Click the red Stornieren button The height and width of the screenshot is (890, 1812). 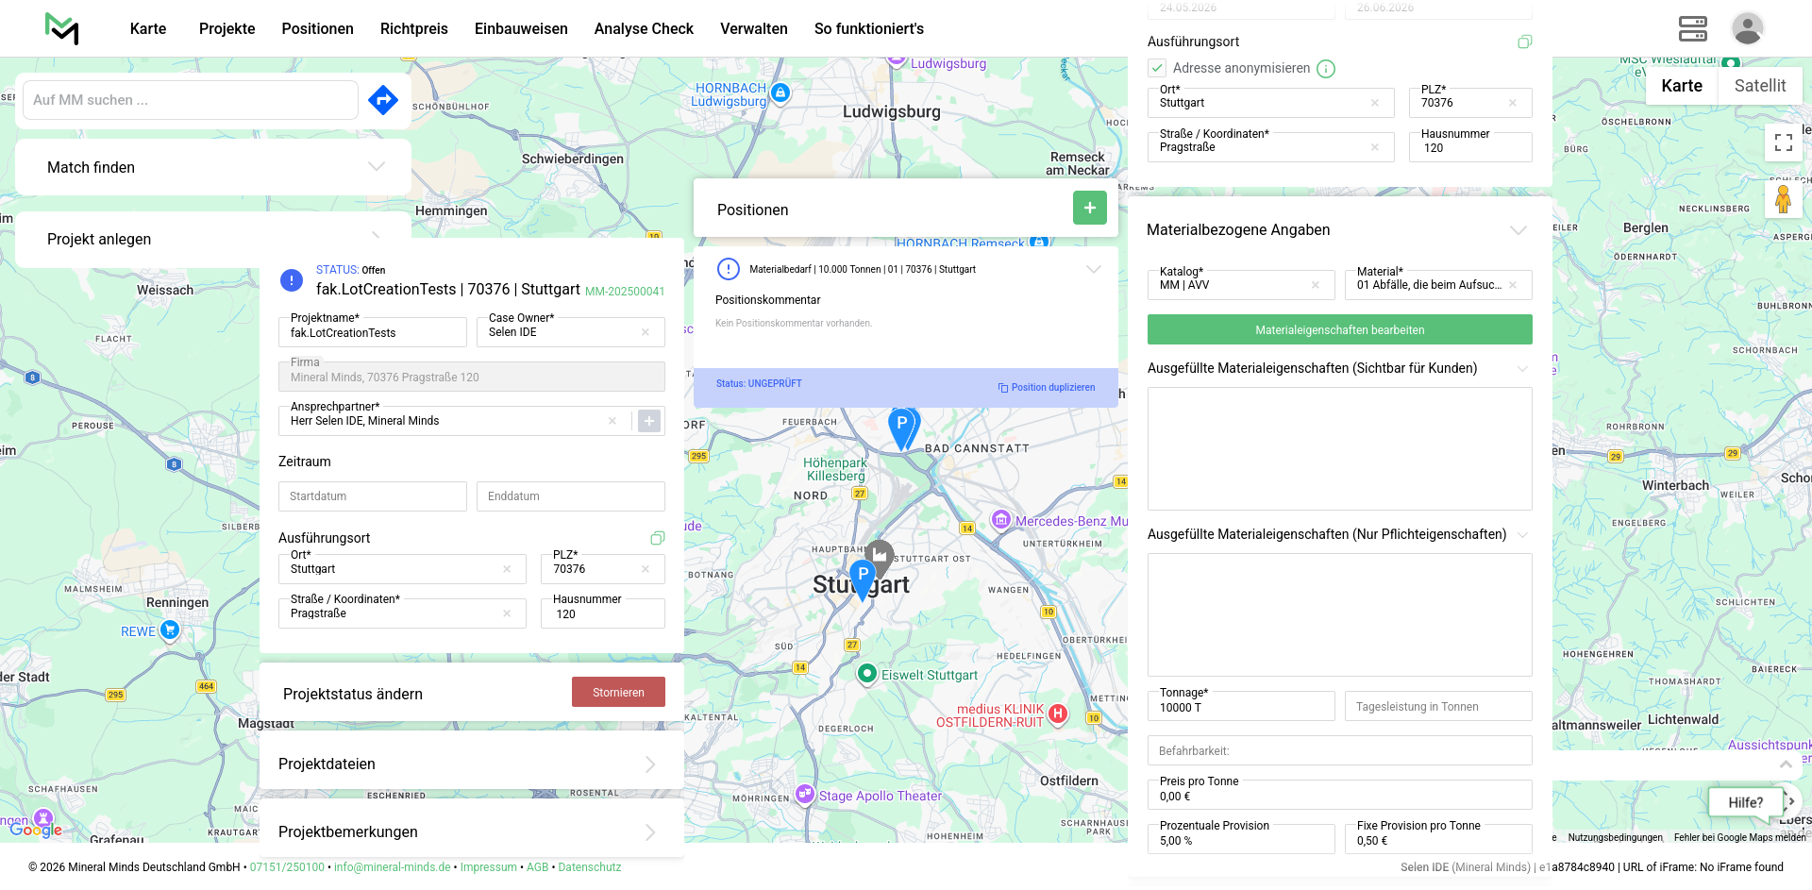point(618,692)
